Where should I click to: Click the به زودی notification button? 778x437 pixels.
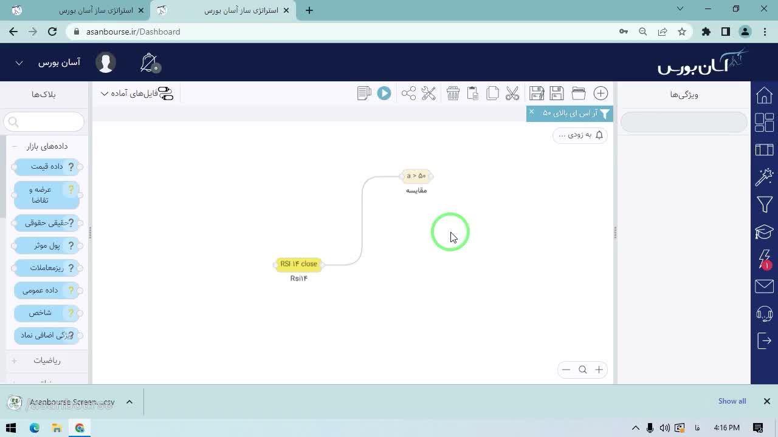pyautogui.click(x=579, y=135)
